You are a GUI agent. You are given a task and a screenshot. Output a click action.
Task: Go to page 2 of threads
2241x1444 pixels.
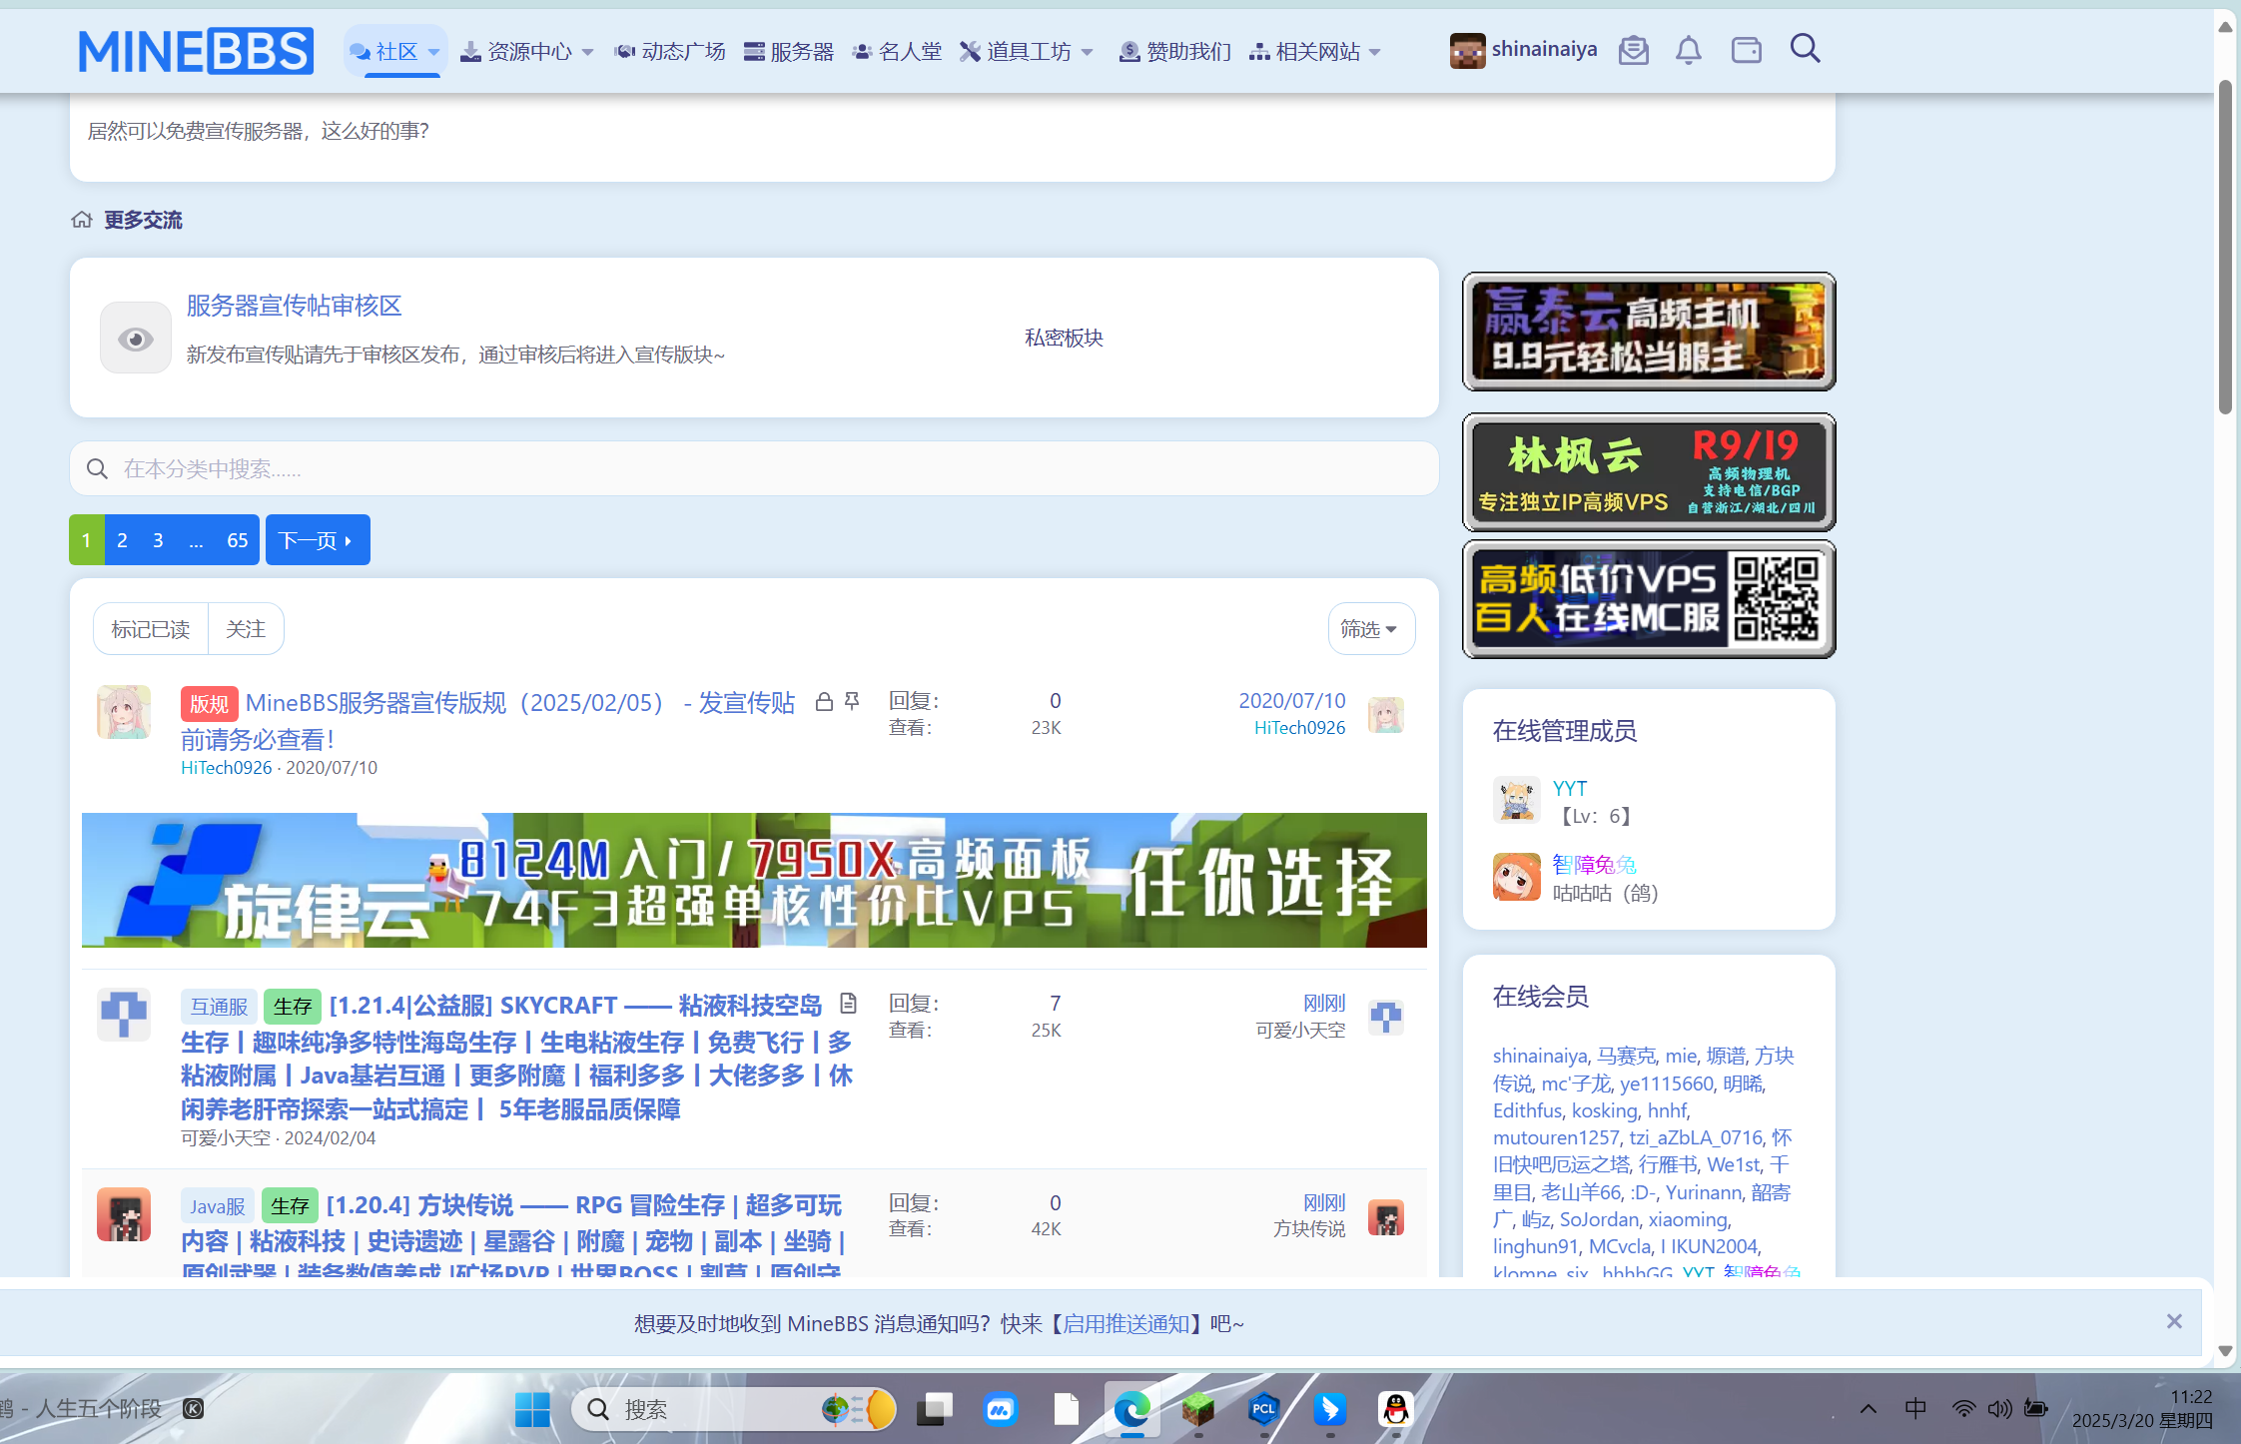pos(122,540)
